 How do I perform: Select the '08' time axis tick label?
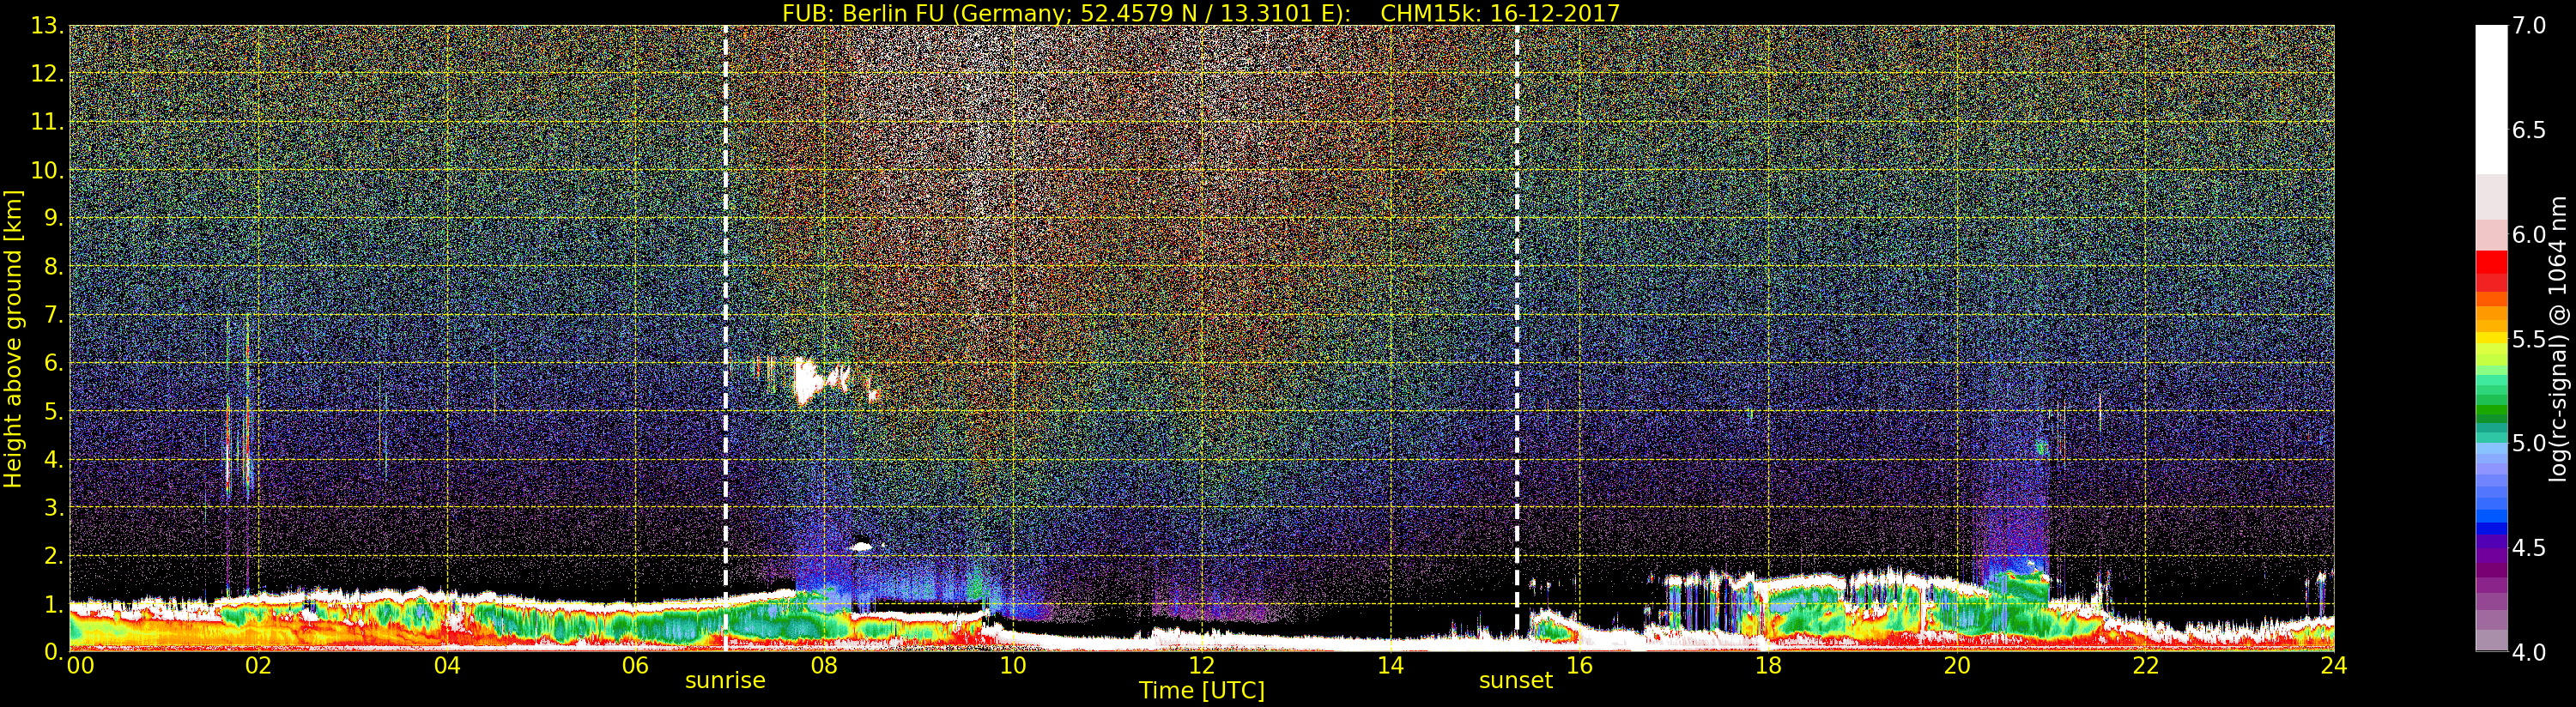click(824, 666)
